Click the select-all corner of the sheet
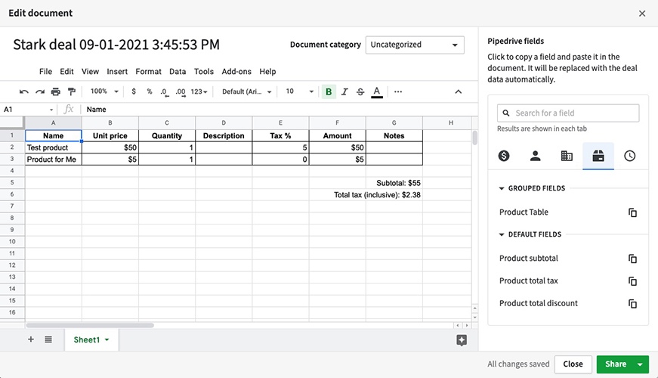Image resolution: width=658 pixels, height=378 pixels. tap(12, 123)
